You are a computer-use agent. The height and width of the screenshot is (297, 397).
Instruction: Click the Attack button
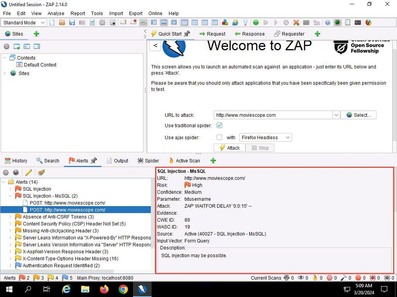[230, 148]
